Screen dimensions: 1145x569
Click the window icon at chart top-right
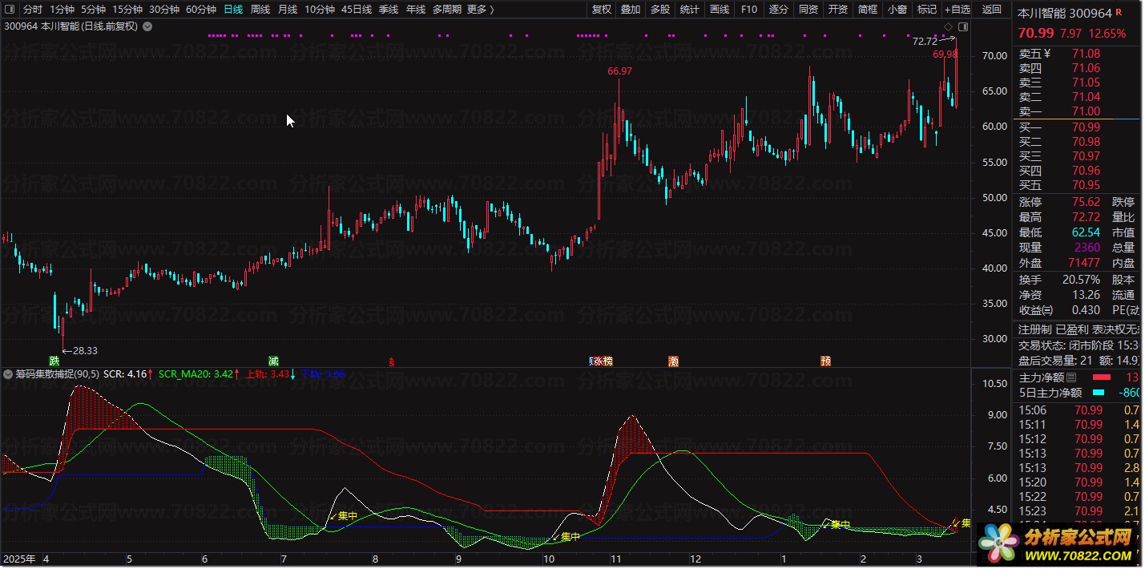(x=963, y=26)
